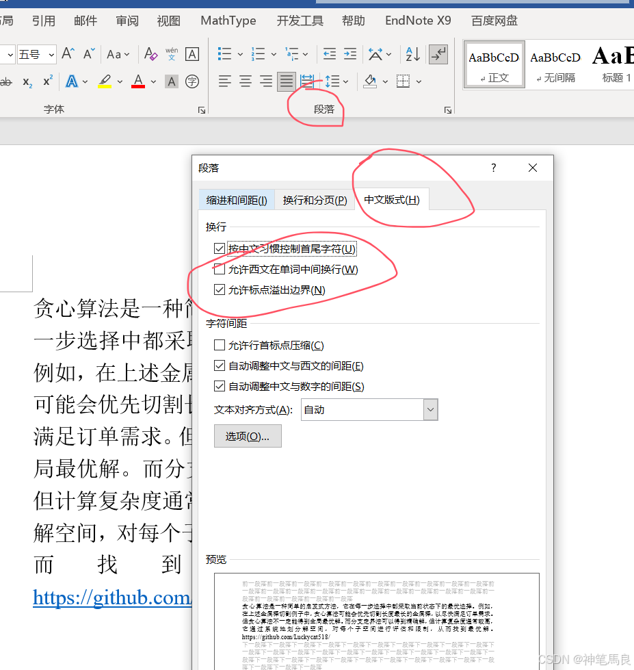Apply yellow text highlight color
Image resolution: width=634 pixels, height=670 pixels.
tap(105, 81)
